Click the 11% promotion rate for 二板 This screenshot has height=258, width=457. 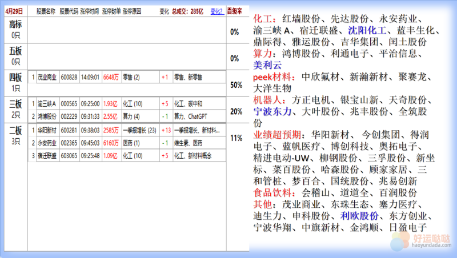(x=236, y=138)
